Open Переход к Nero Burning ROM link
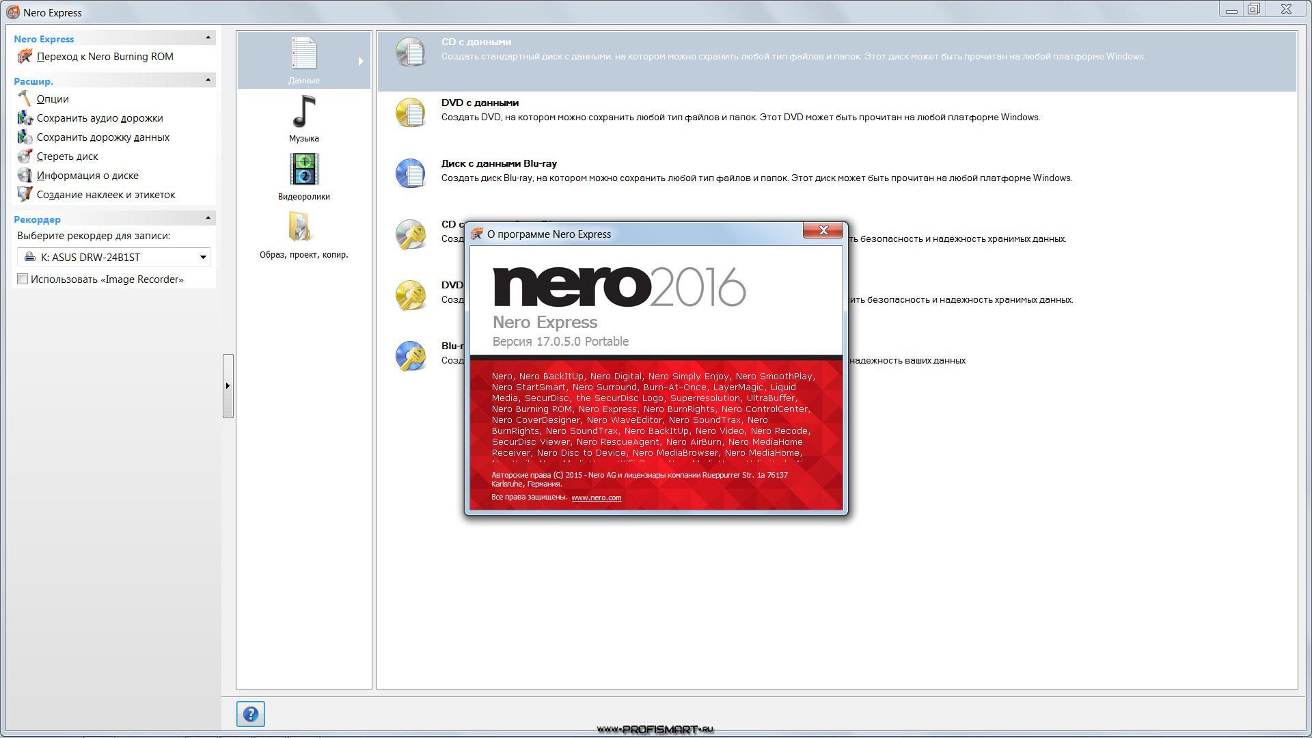 [x=105, y=57]
